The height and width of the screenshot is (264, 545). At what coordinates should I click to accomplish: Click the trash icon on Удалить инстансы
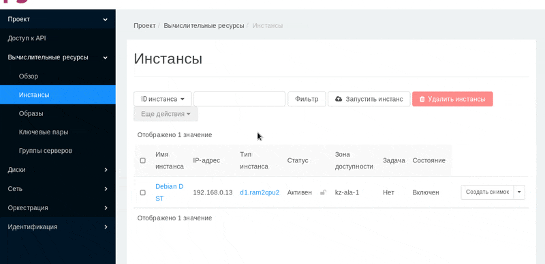pos(422,99)
